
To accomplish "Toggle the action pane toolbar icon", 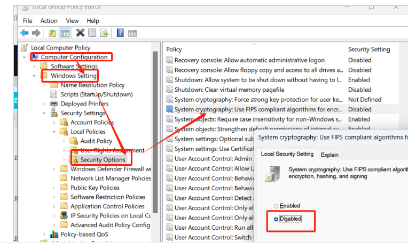I will [132, 34].
